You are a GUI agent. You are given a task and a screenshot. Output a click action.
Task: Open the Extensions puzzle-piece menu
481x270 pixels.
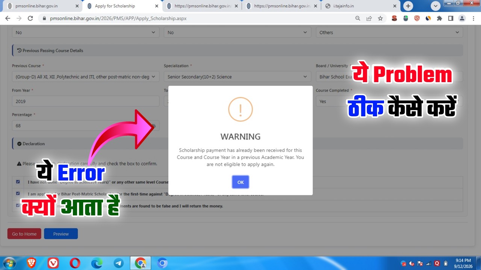tap(439, 18)
